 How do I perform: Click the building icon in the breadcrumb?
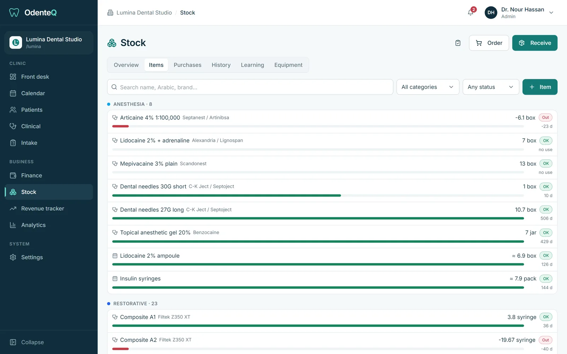coord(110,13)
